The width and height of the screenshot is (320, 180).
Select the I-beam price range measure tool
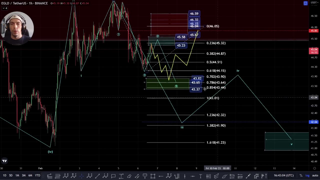point(121,176)
